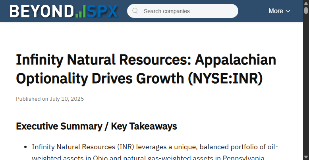Click 'Executive Summary / Key Takeaways' heading

[x=97, y=126]
